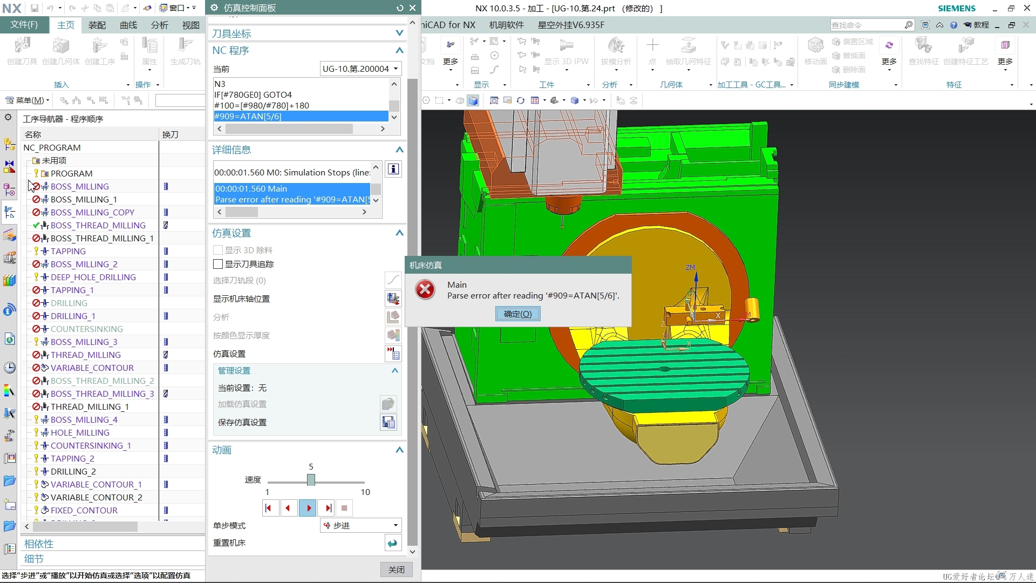Select the PROGRAM folder node
This screenshot has width=1036, height=583.
pos(72,173)
